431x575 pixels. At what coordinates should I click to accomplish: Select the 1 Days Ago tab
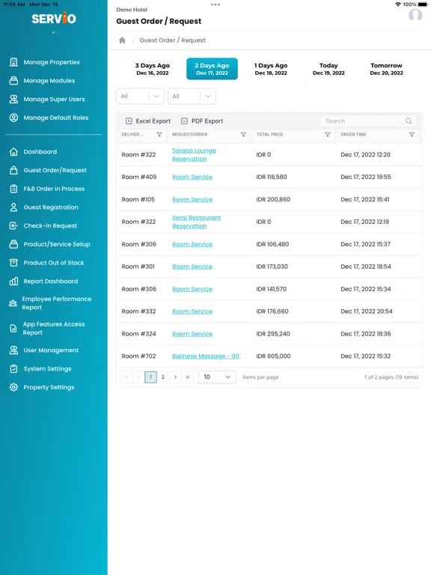point(271,69)
